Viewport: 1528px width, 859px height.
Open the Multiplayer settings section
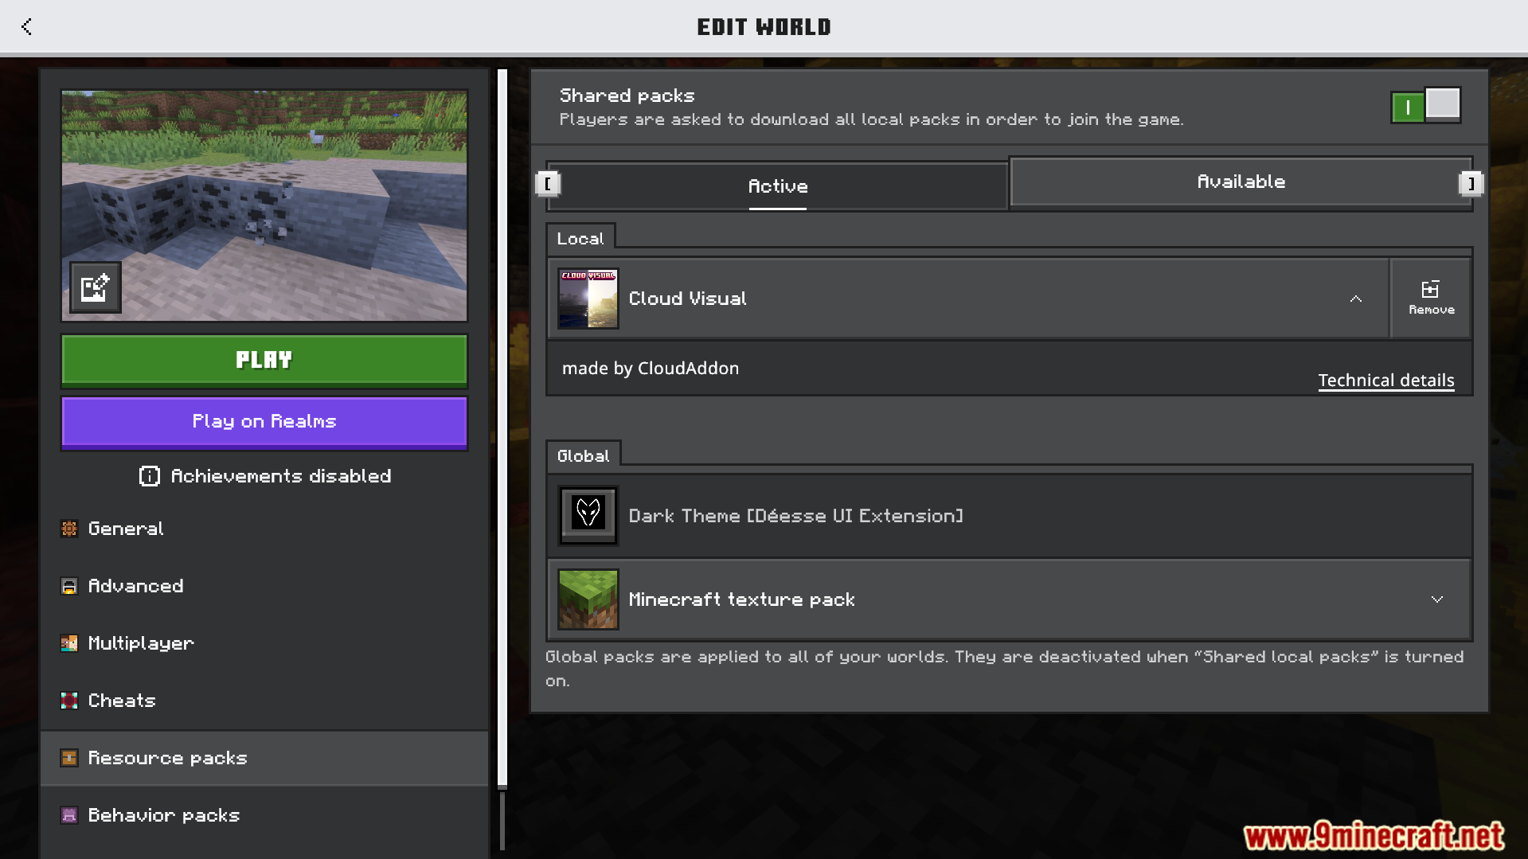[264, 643]
